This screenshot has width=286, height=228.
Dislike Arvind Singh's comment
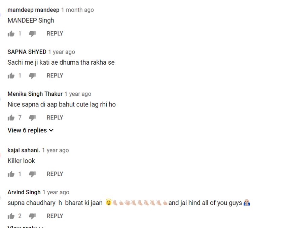click(x=32, y=216)
